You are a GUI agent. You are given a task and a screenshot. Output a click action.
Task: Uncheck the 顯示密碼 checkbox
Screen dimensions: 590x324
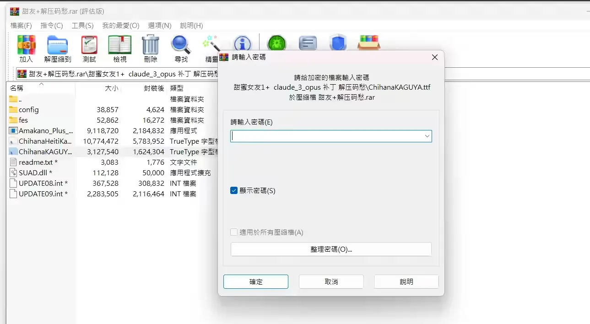[x=234, y=190]
